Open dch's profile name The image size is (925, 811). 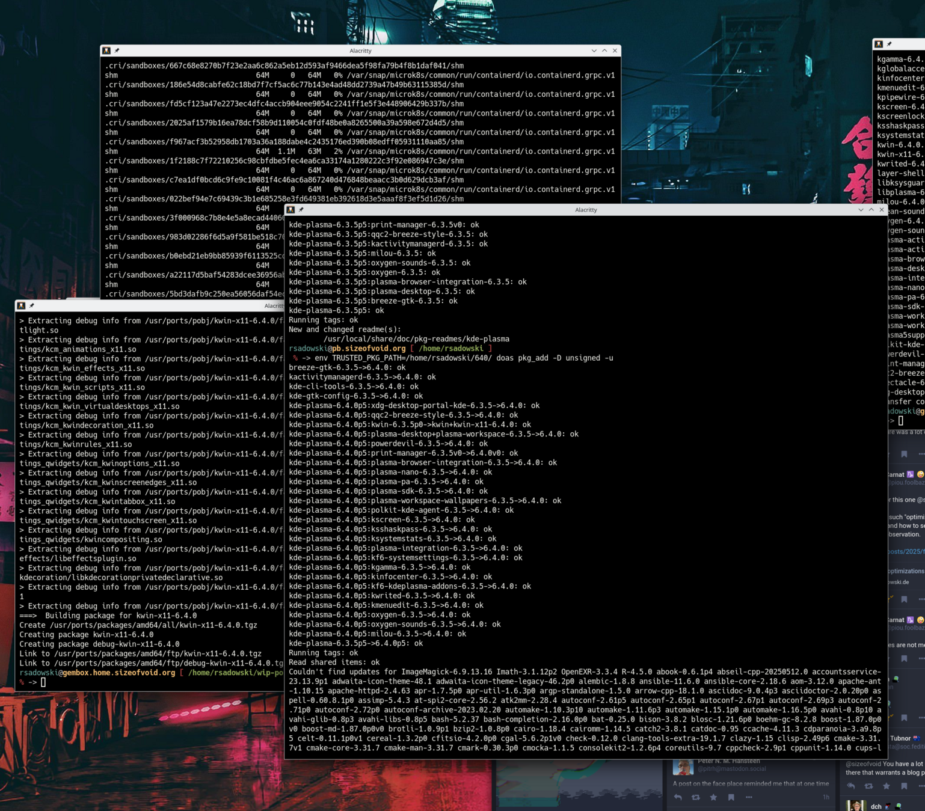(x=876, y=807)
